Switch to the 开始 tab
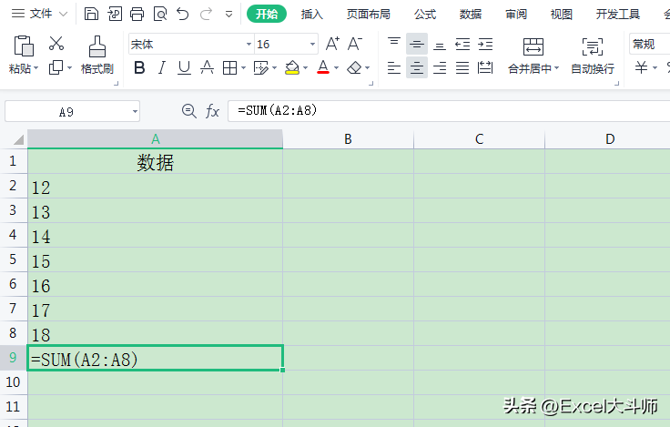670x427 pixels. [x=267, y=14]
